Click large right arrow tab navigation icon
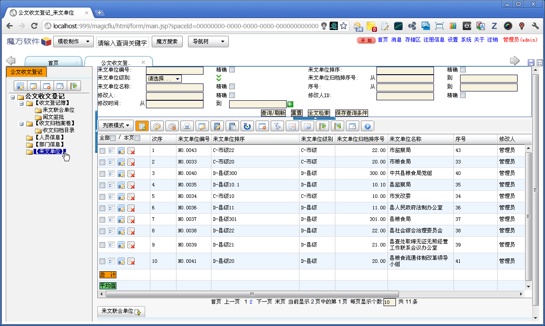 (515, 61)
